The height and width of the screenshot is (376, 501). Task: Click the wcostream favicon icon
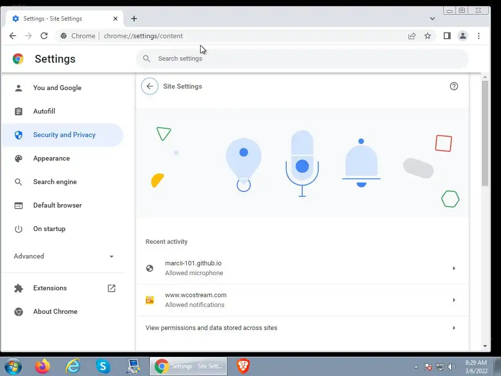[x=150, y=300]
